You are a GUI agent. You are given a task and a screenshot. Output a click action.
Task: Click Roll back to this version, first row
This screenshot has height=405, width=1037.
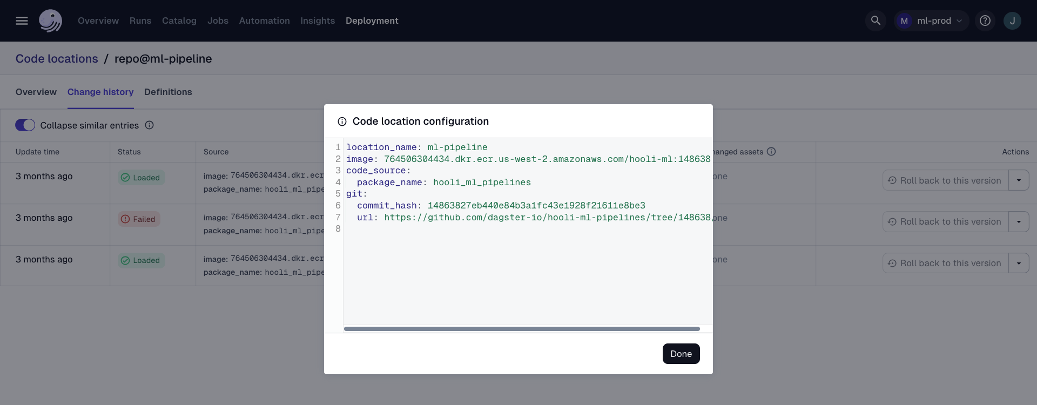pos(945,180)
